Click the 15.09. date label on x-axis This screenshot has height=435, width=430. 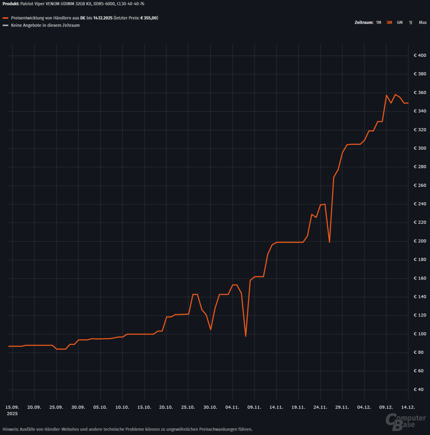pos(12,407)
